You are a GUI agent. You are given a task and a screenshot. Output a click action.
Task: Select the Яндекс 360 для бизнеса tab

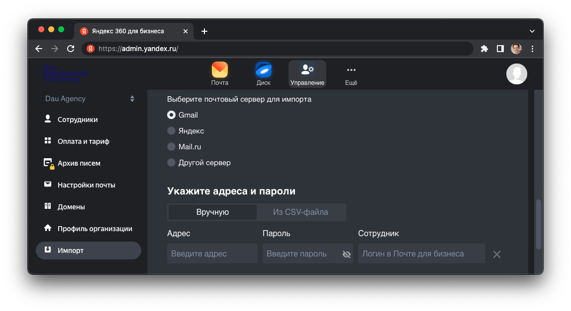134,31
